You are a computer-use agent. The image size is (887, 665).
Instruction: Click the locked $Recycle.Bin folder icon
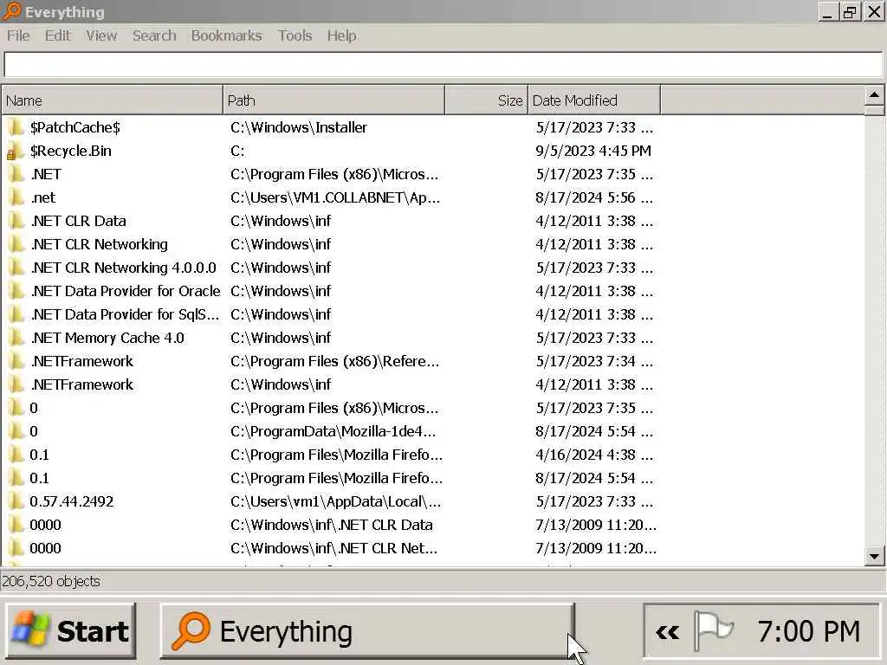(16, 151)
